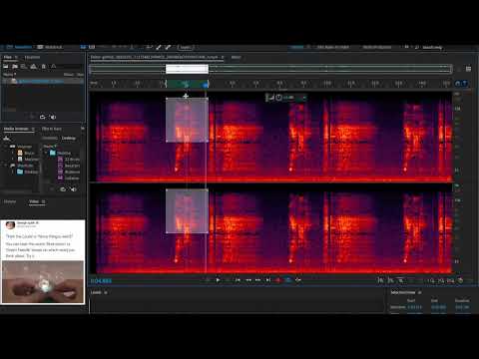This screenshot has height=359, width=479.
Task: Click the Search Help field
Action: point(432,47)
